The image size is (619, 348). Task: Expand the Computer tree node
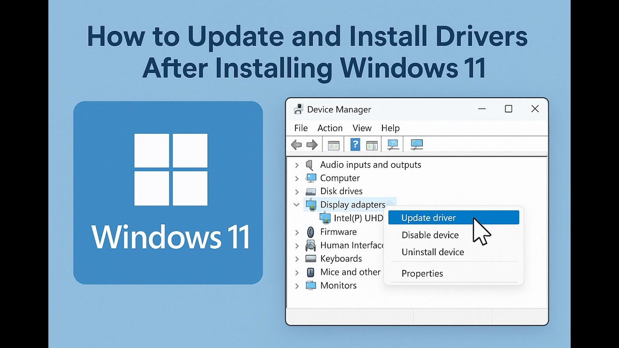(297, 178)
